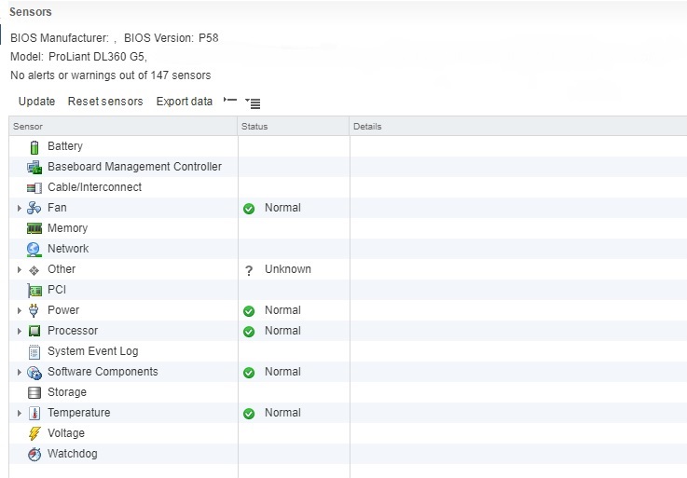Click the Cable/Interconnect icon
The image size is (687, 478).
point(34,188)
